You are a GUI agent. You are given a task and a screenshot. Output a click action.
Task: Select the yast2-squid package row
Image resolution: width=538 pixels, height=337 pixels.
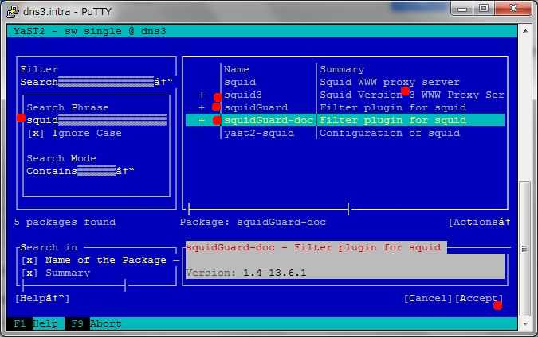pos(345,133)
